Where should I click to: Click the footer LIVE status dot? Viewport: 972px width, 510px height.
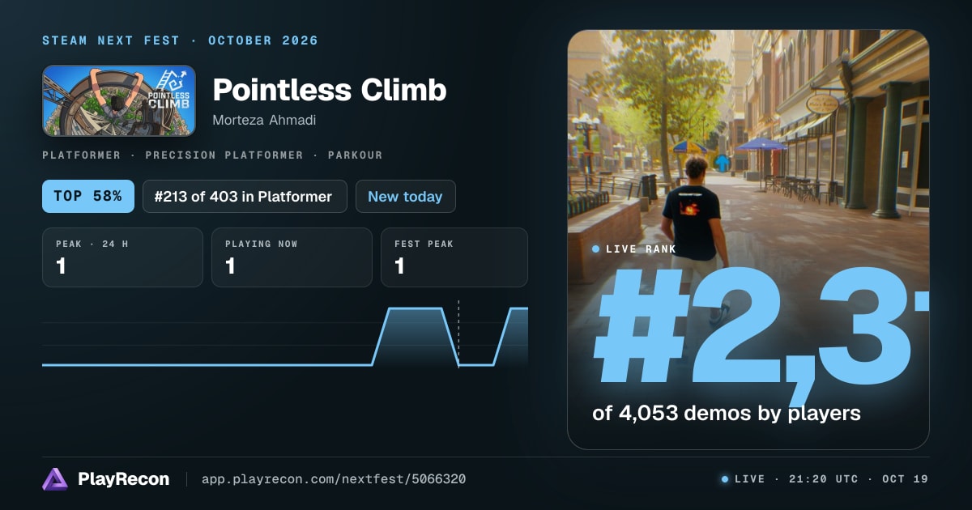[x=725, y=479]
